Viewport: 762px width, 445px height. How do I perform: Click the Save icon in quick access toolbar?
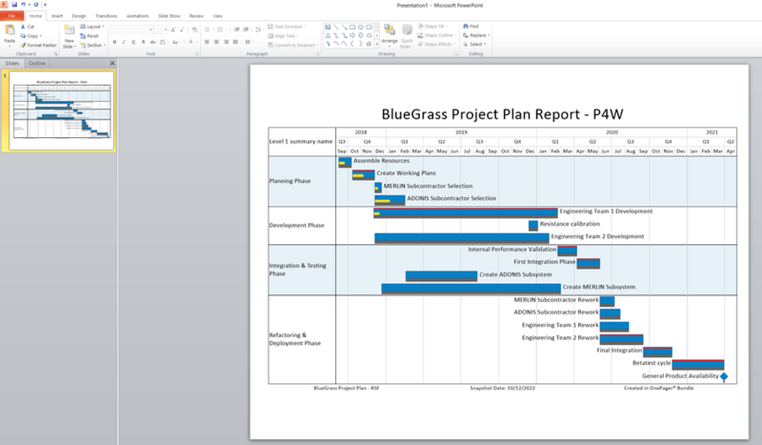(x=14, y=5)
